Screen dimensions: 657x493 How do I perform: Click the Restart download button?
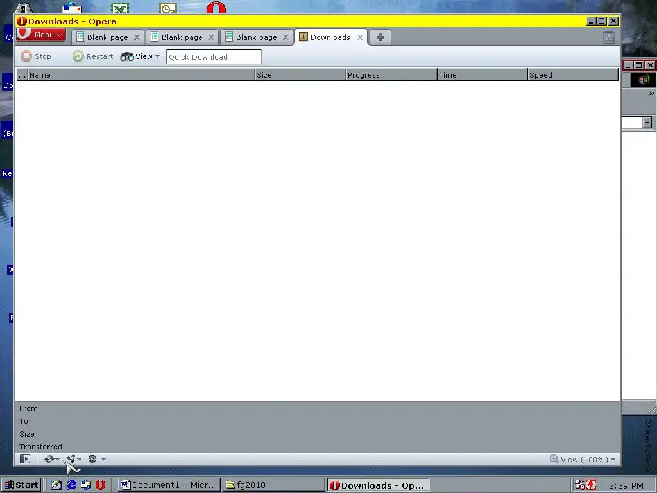coord(92,56)
